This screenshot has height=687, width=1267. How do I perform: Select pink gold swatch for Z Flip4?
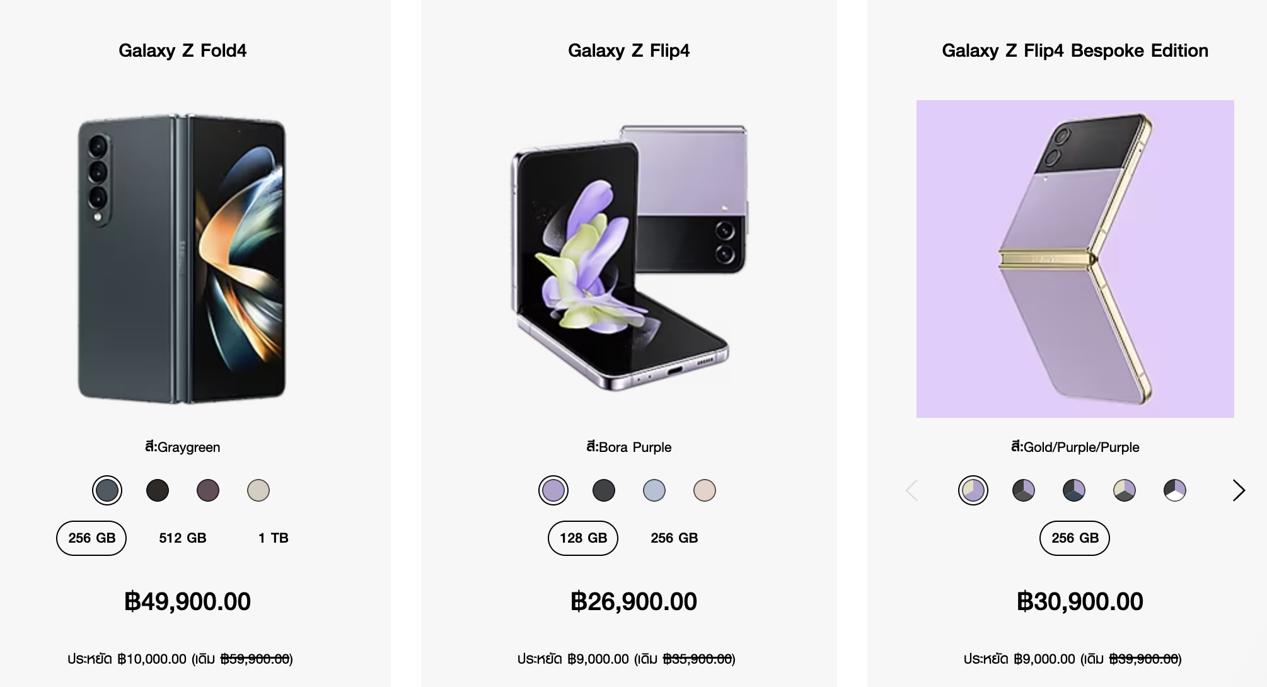pos(705,490)
